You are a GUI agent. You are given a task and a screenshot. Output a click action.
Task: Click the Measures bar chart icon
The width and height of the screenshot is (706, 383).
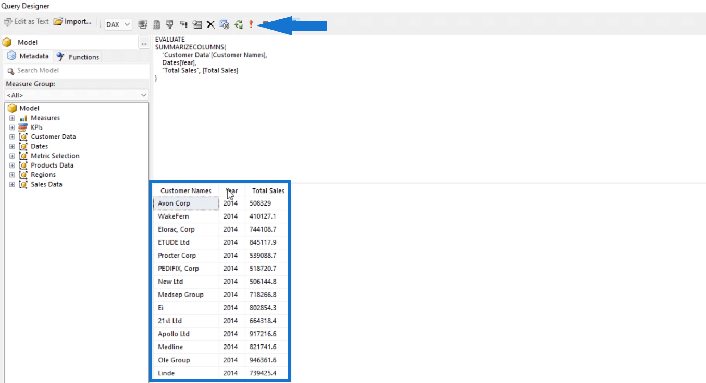pyautogui.click(x=23, y=118)
